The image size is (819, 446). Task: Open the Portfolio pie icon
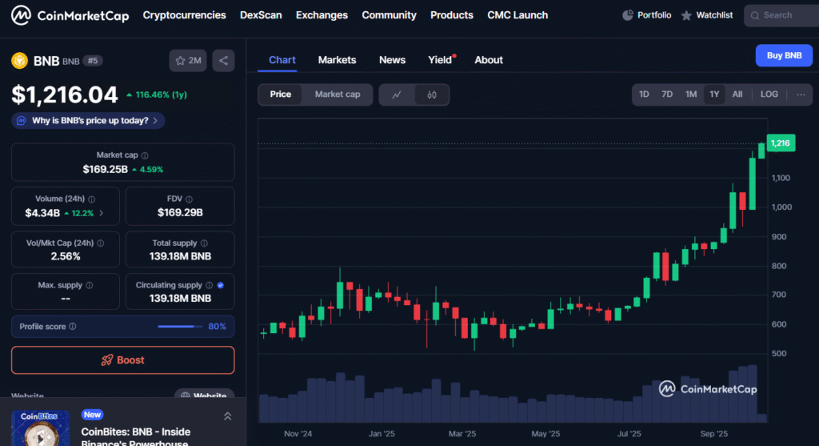(627, 15)
